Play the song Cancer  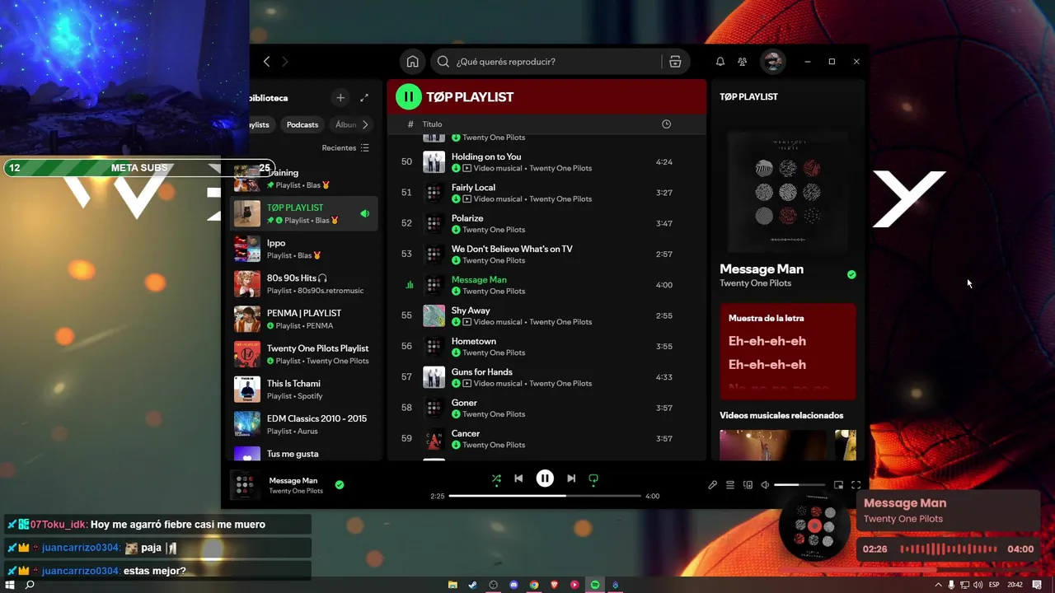(546, 439)
